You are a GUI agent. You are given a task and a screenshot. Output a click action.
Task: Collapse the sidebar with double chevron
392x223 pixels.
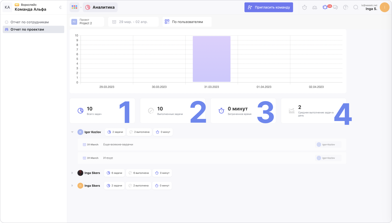tap(61, 8)
